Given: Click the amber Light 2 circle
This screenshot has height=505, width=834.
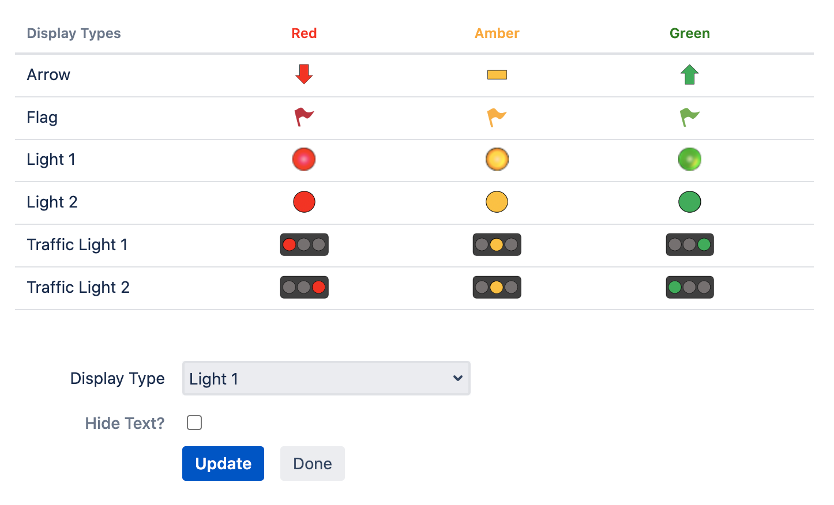Looking at the screenshot, I should point(497,202).
